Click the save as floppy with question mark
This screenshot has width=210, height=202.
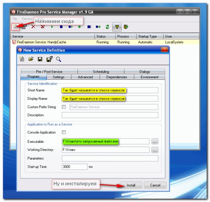[49, 59]
